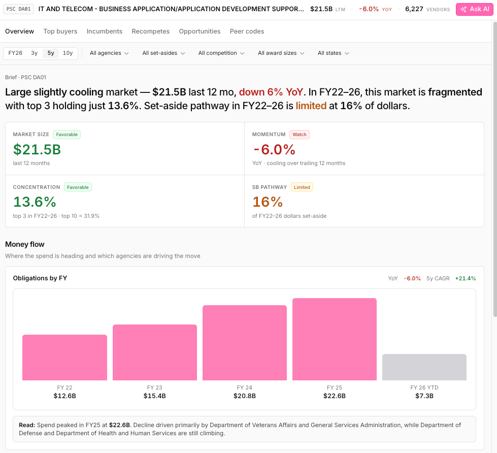Select the 10y time range
The width and height of the screenshot is (497, 453).
point(68,53)
